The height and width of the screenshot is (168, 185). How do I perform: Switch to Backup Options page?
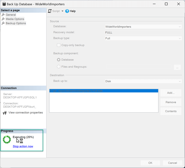(16, 23)
